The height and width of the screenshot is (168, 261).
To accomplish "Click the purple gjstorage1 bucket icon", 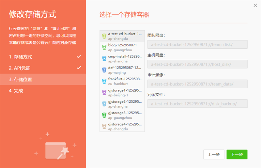I will 104,92.
